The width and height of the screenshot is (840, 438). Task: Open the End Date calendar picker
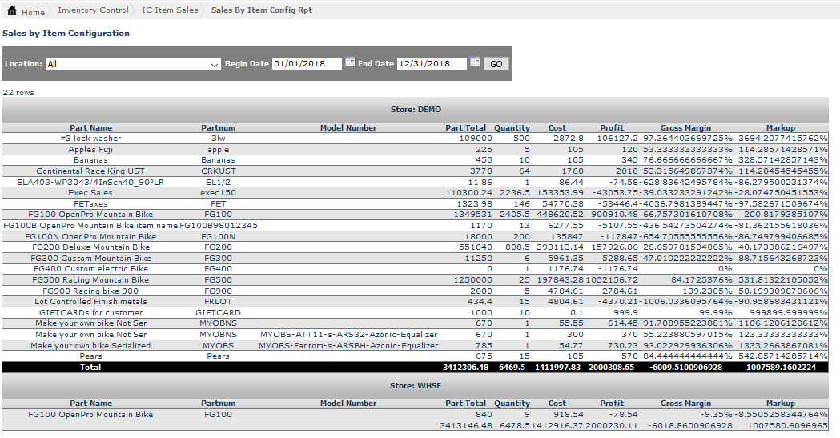tap(475, 62)
